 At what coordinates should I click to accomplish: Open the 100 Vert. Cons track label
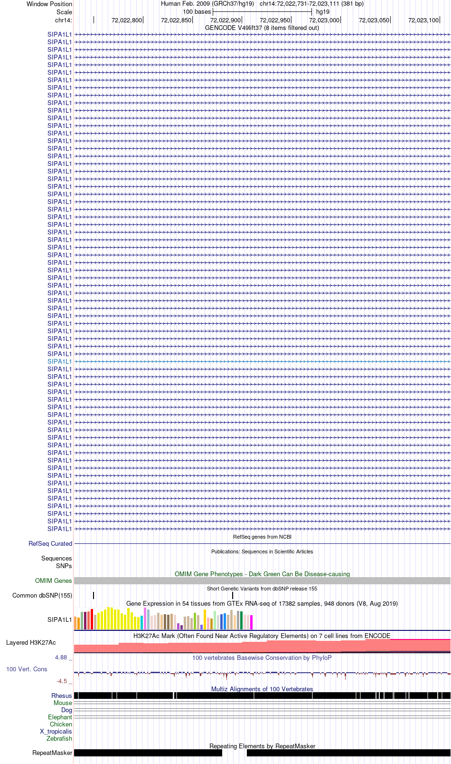27,669
